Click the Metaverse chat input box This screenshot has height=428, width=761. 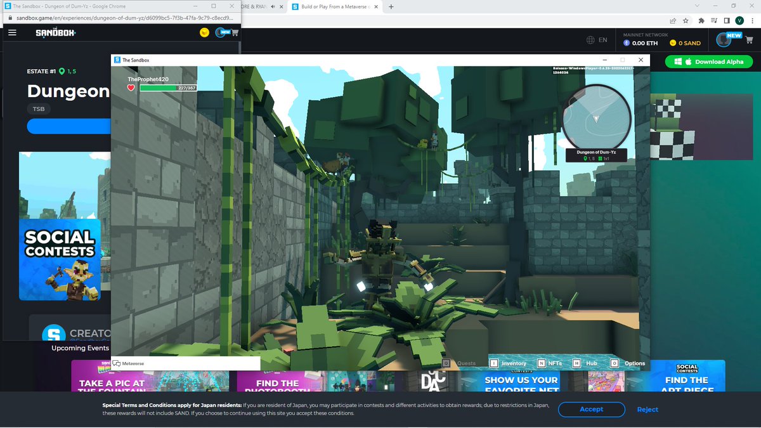point(186,363)
